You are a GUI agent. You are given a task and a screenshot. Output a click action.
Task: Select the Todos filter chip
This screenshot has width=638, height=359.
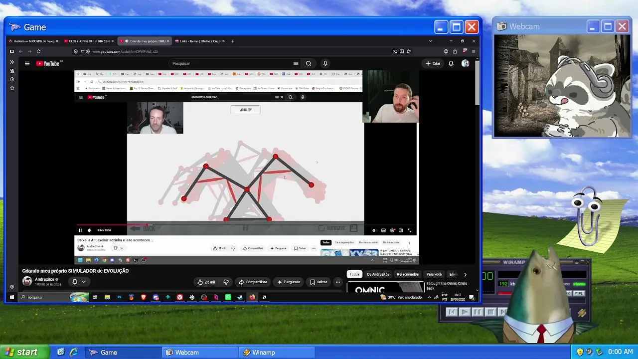tap(354, 274)
